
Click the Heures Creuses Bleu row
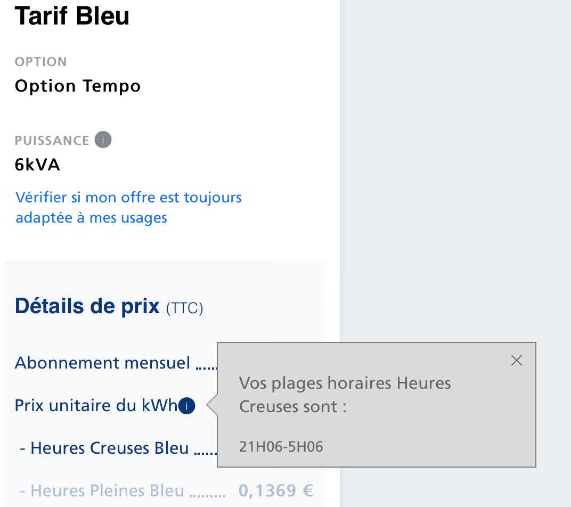118,448
